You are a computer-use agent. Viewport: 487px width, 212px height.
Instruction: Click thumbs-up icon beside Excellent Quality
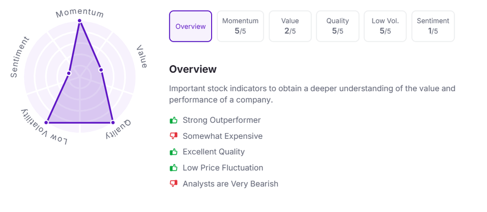click(x=174, y=152)
